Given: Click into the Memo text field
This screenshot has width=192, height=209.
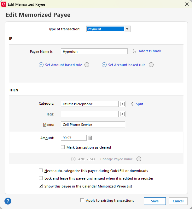Looking at the screenshot, I should pos(93,125).
